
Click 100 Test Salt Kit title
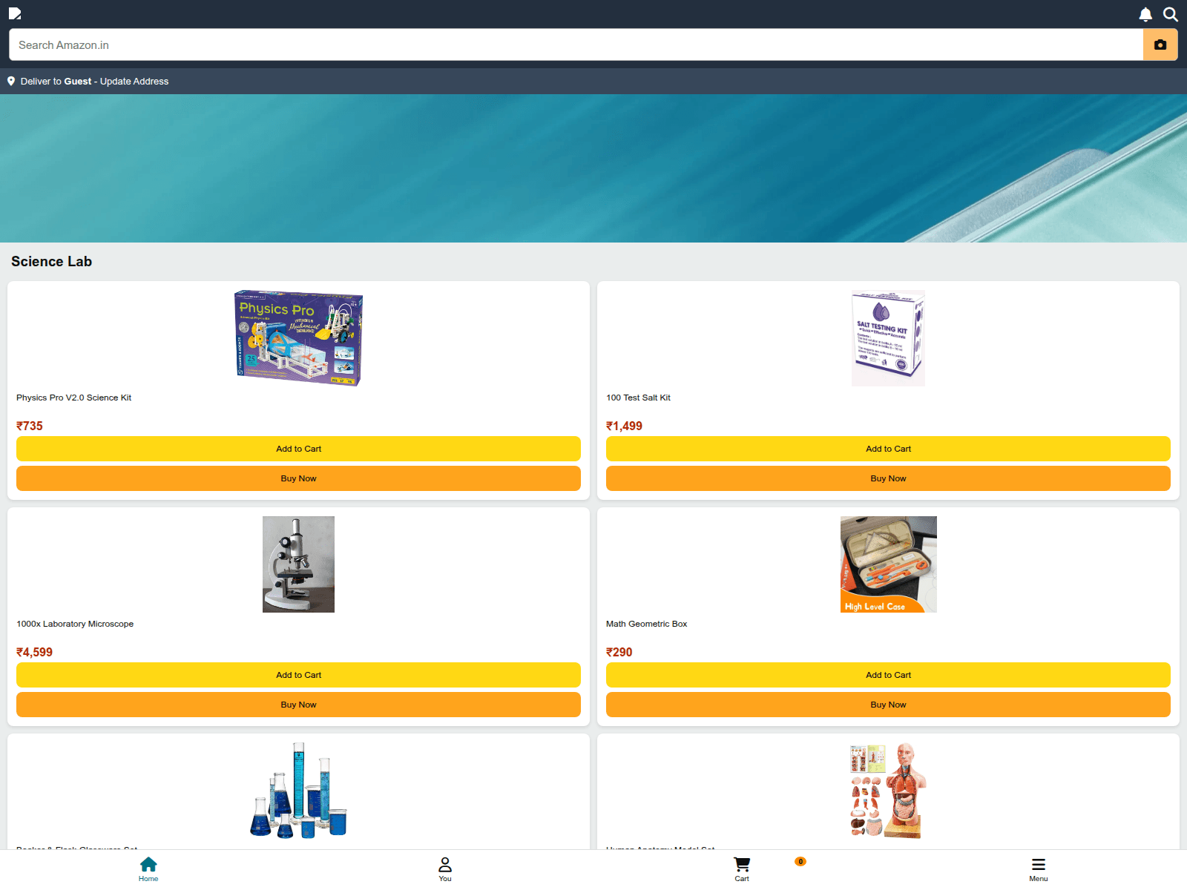[638, 398]
